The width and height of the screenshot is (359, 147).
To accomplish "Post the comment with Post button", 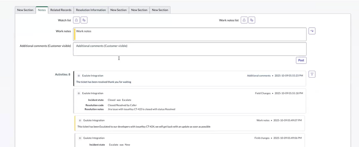I will tap(301, 60).
